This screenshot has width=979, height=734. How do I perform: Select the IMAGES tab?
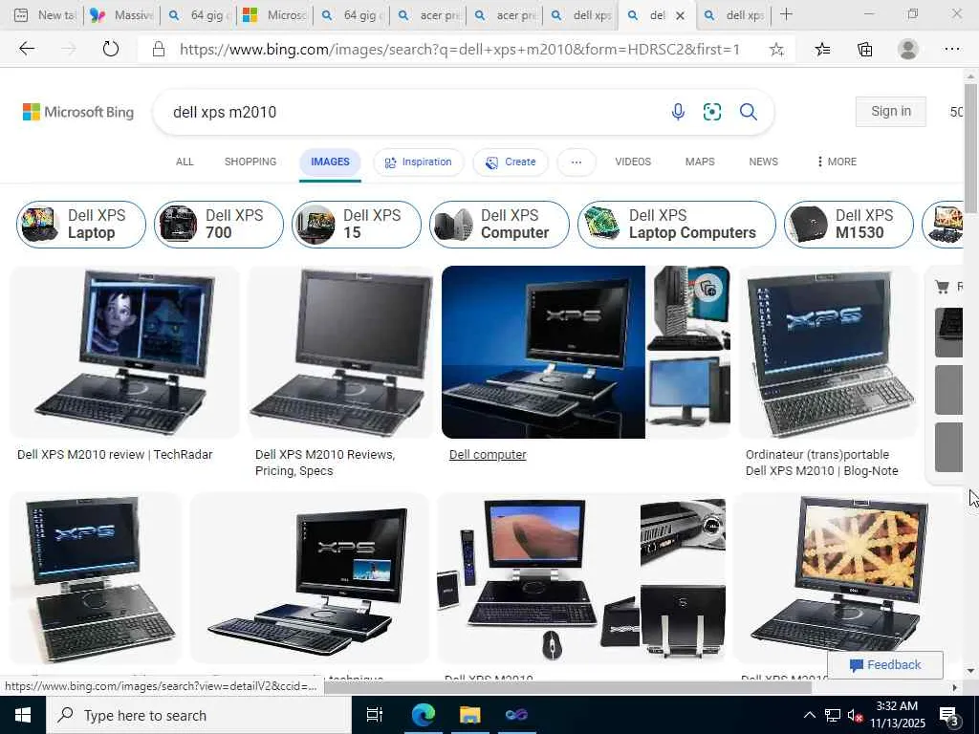pos(330,162)
